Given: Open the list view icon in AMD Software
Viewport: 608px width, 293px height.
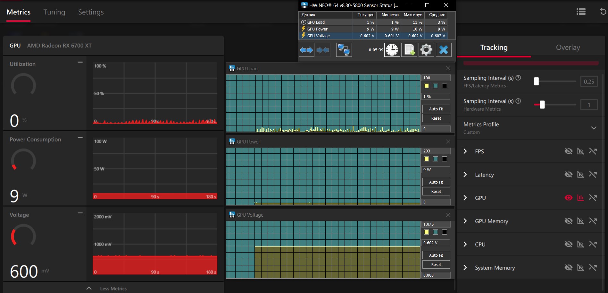Looking at the screenshot, I should click(x=581, y=12).
